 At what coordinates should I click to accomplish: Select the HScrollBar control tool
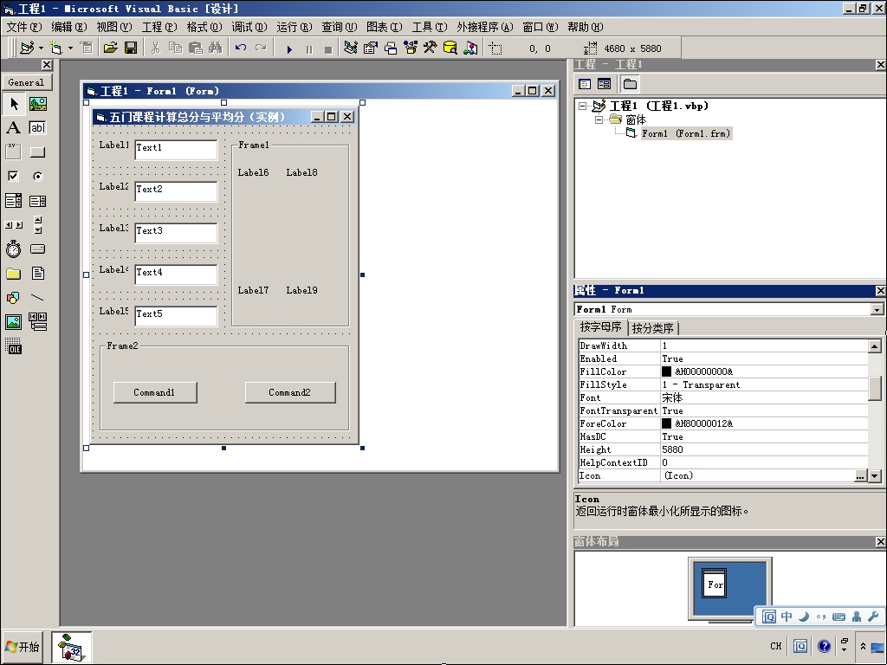(x=14, y=224)
